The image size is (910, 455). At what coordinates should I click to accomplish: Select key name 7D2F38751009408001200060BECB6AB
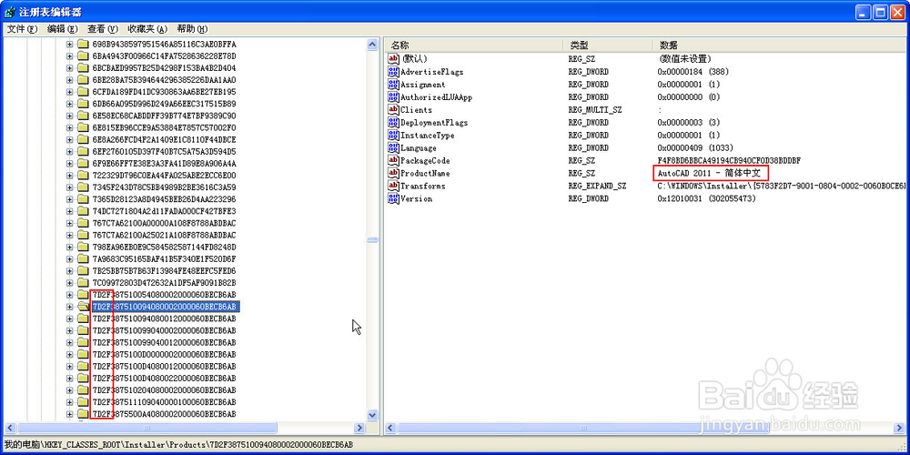click(x=164, y=318)
